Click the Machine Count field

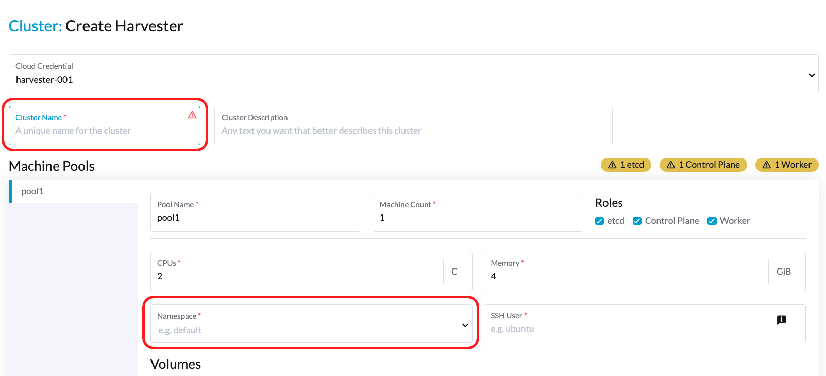[x=477, y=218]
